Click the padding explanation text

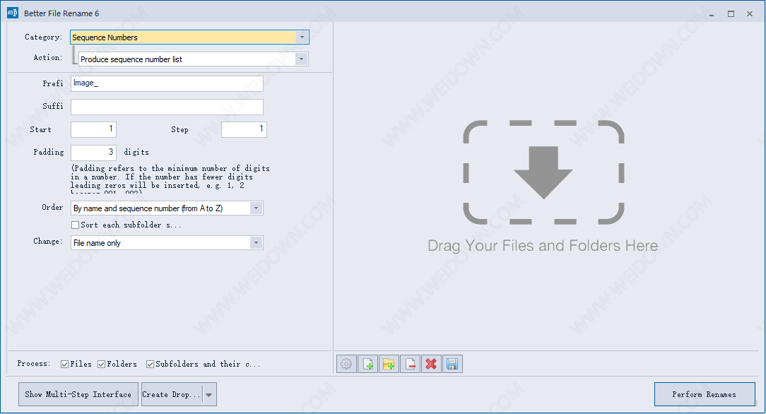pyautogui.click(x=170, y=179)
